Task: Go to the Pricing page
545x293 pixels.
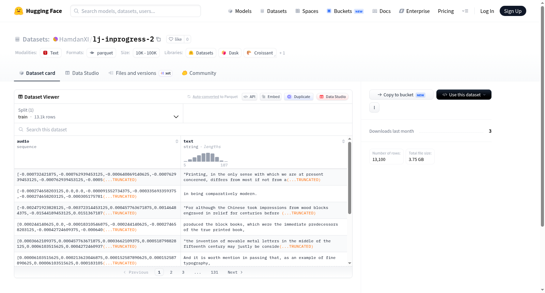Action: click(446, 11)
